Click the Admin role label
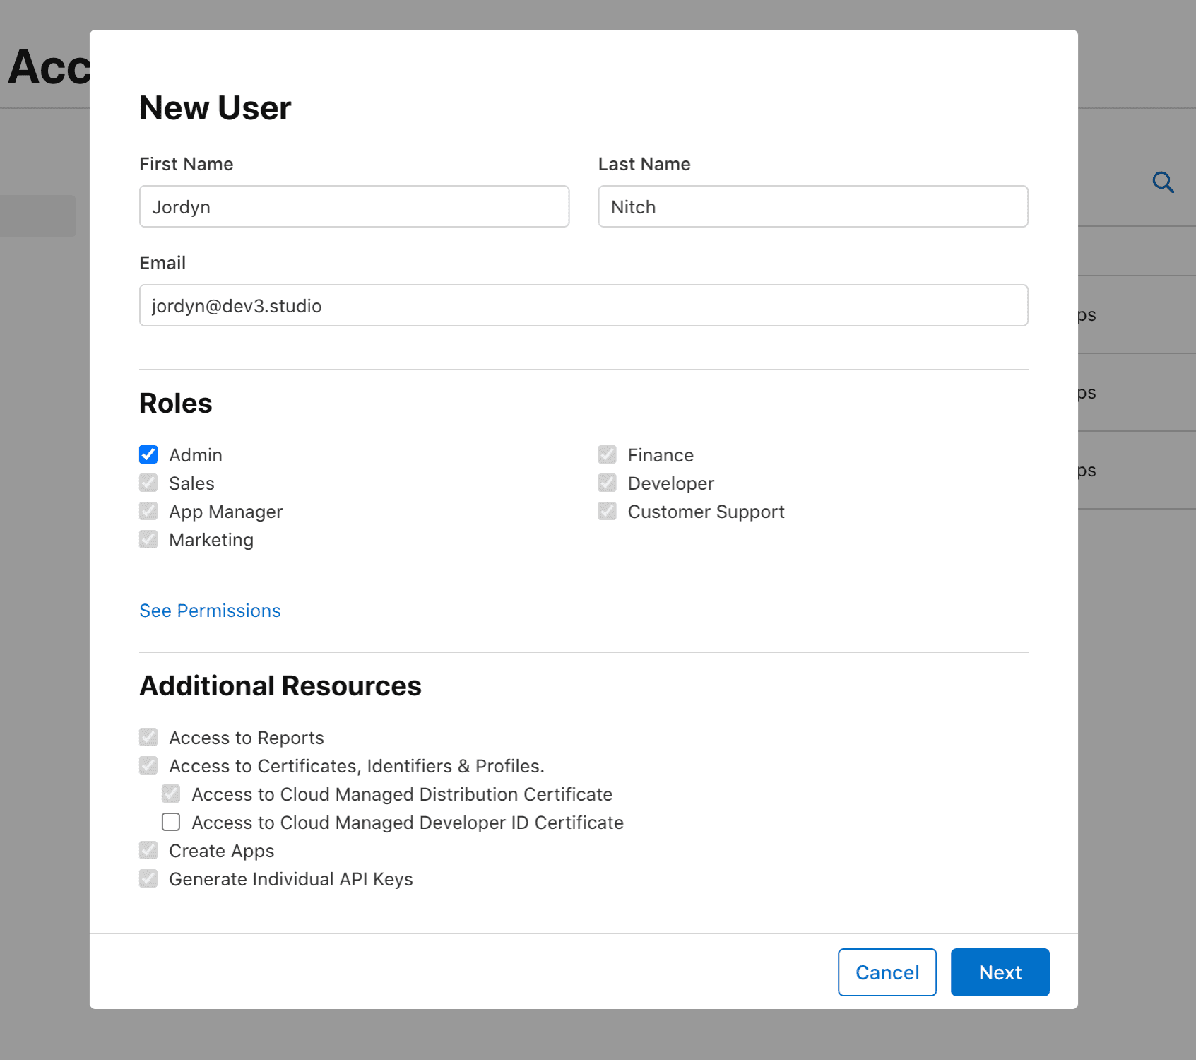This screenshot has height=1060, width=1196. coord(196,455)
